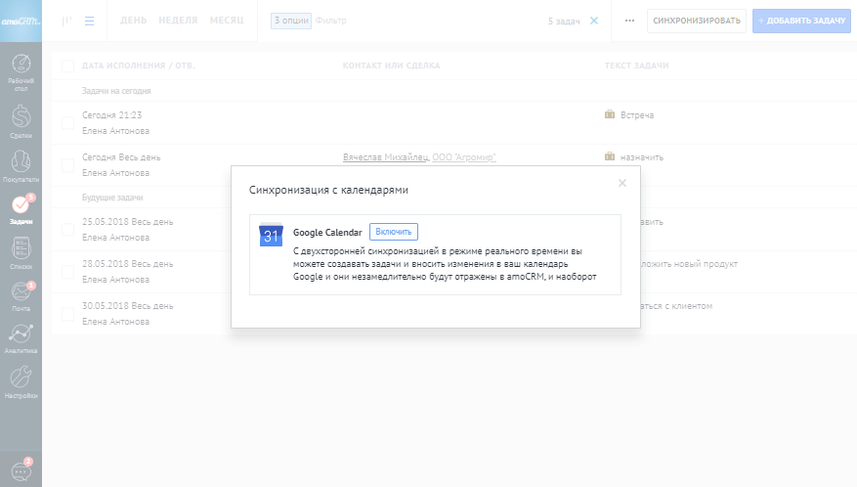857x487 pixels.
Task: Switch to list view icon
Action: [89, 21]
